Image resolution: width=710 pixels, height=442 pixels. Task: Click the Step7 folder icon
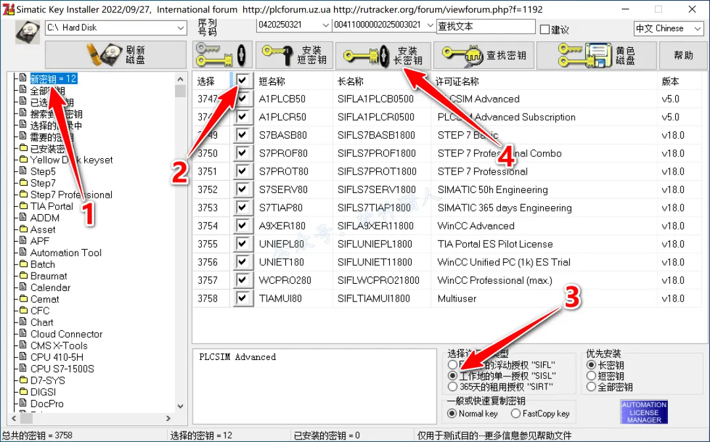24,183
